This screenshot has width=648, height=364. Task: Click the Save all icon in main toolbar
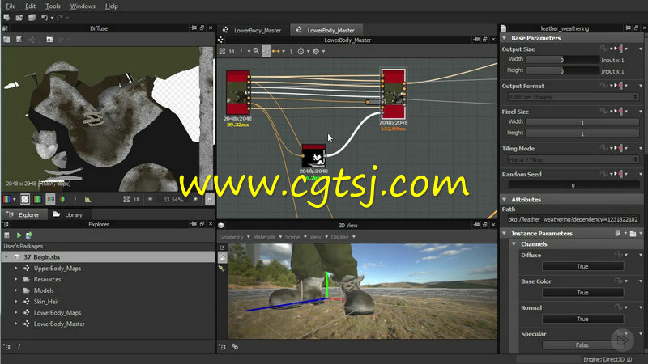tap(32, 18)
